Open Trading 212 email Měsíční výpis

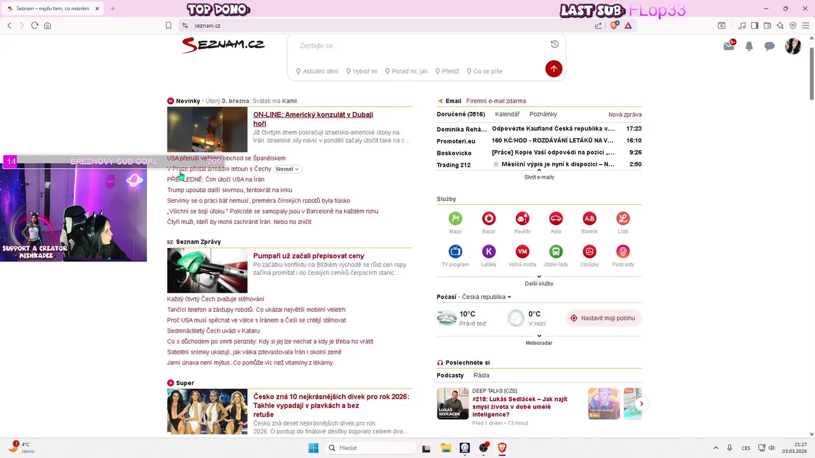[x=539, y=165]
